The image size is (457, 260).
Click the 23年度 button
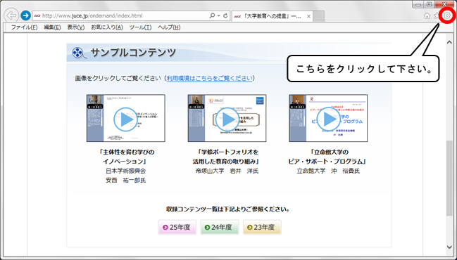click(262, 227)
